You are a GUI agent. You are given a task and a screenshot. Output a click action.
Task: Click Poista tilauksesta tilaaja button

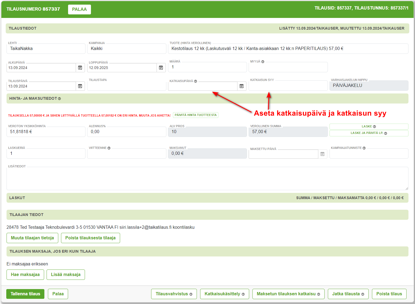pyautogui.click(x=90, y=238)
